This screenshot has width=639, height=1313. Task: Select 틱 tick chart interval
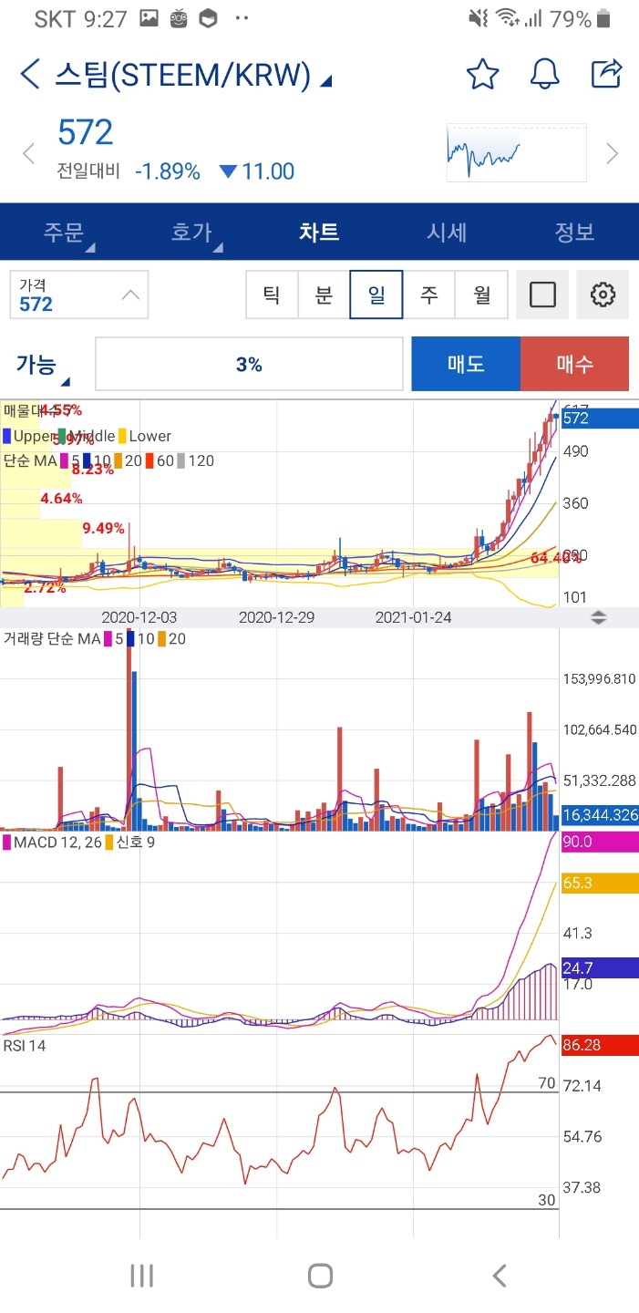(272, 295)
